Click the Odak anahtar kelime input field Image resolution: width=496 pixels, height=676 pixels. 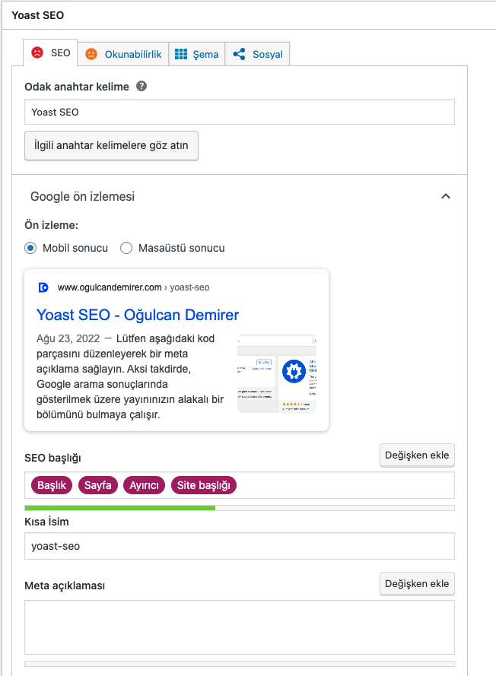click(239, 112)
